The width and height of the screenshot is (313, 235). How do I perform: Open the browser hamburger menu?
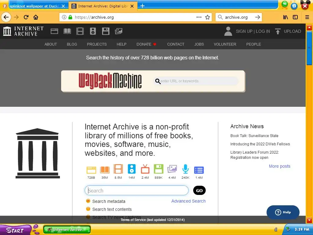tap(307, 17)
